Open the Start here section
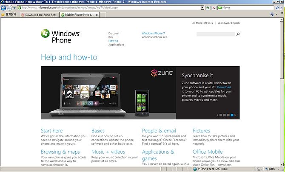 pyautogui.click(x=51, y=131)
